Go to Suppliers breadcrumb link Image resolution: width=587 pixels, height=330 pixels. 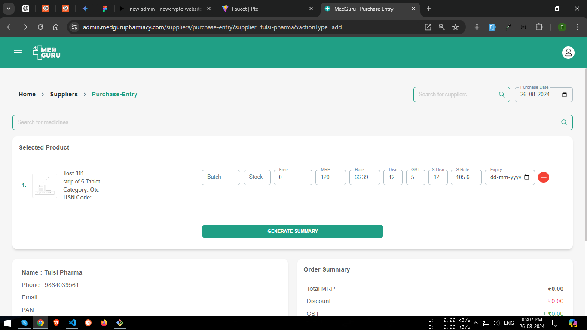(64, 94)
